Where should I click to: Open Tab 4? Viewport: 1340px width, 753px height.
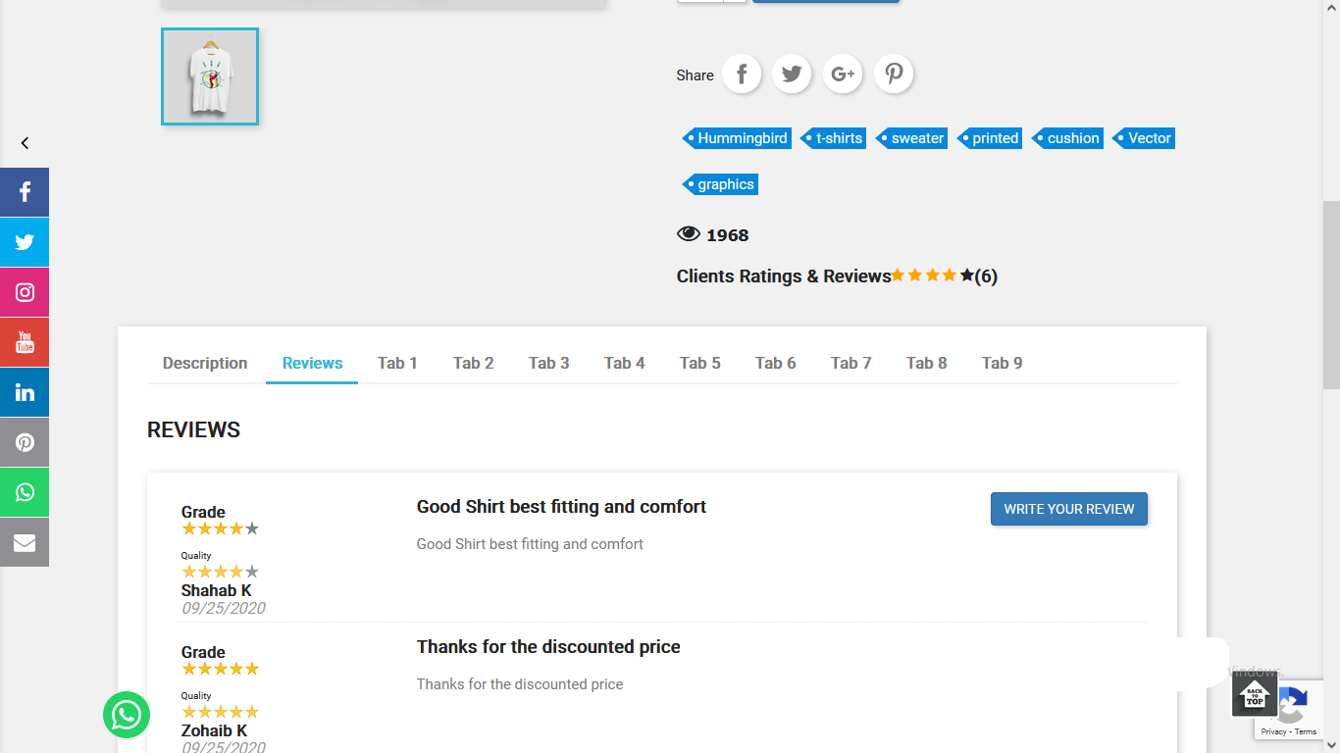624,363
